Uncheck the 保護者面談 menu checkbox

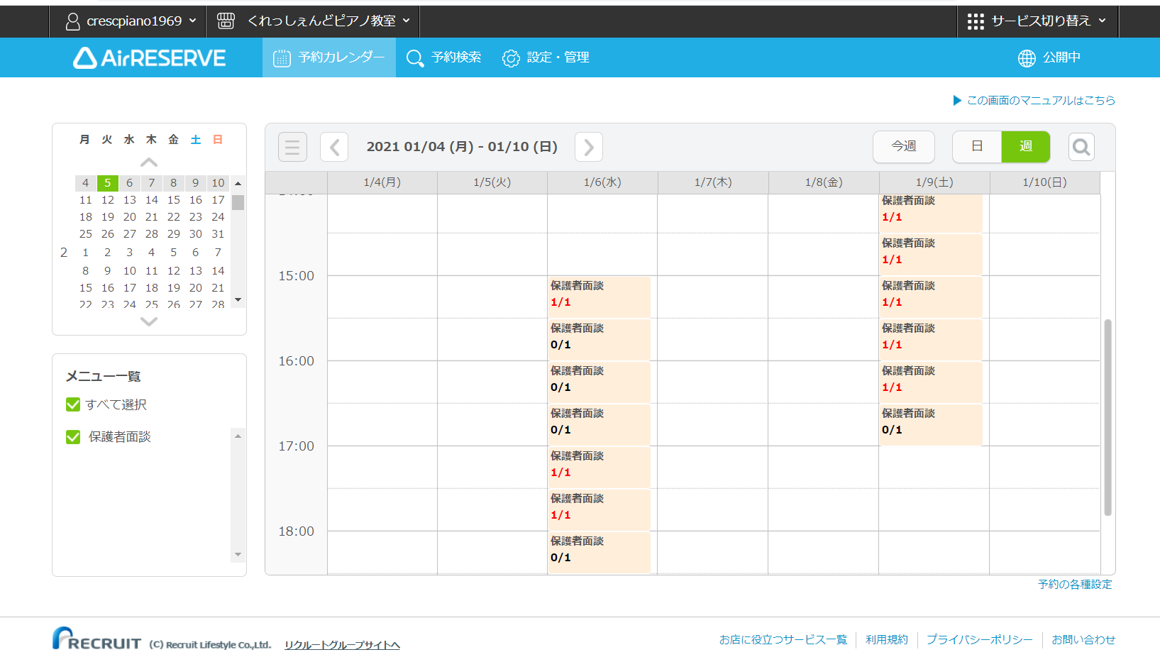73,437
